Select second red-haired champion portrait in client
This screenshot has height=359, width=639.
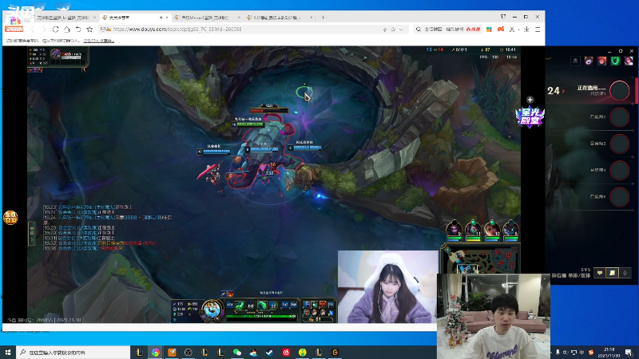click(x=602, y=61)
